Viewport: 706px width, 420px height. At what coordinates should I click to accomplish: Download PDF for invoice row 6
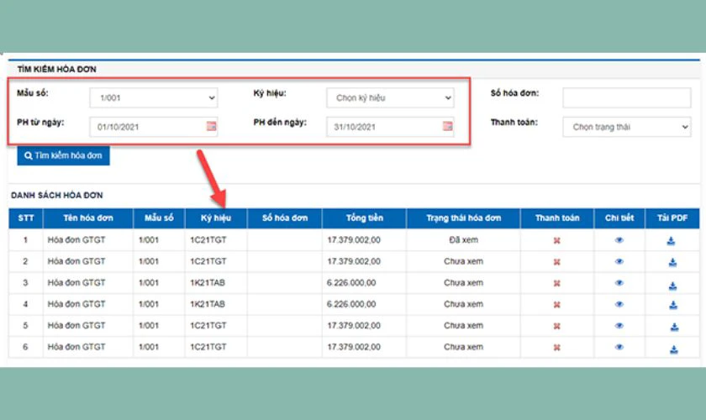pos(672,347)
